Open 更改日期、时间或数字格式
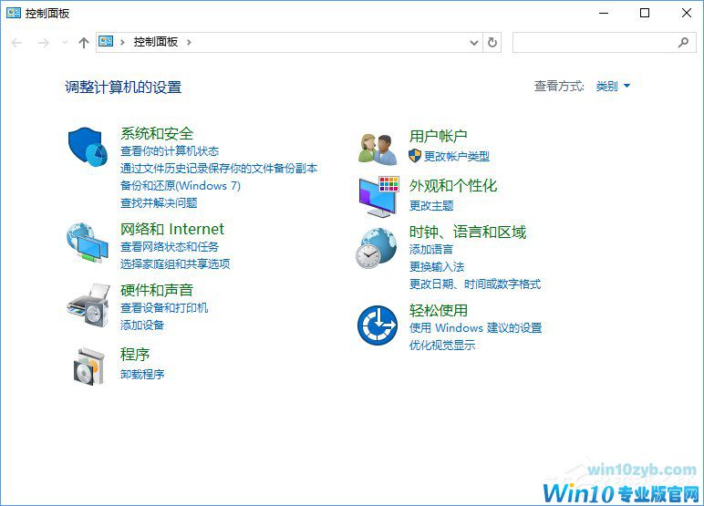 point(475,284)
